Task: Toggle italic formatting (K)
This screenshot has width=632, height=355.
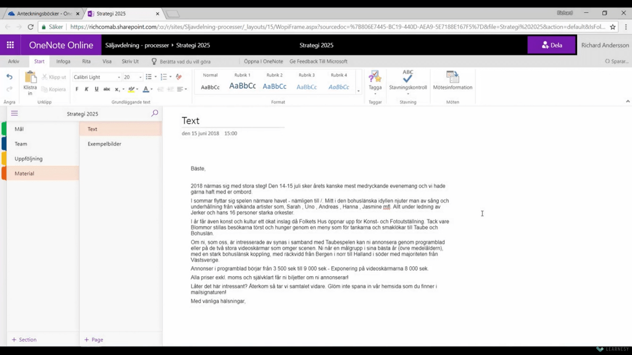Action: tap(86, 89)
